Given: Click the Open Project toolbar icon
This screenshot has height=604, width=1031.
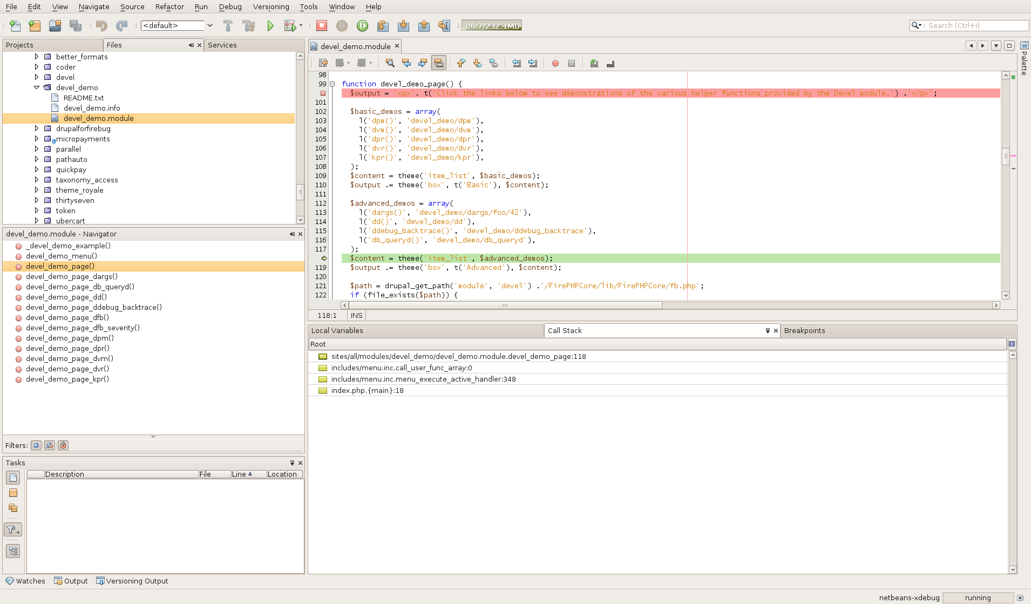Looking at the screenshot, I should (x=55, y=25).
